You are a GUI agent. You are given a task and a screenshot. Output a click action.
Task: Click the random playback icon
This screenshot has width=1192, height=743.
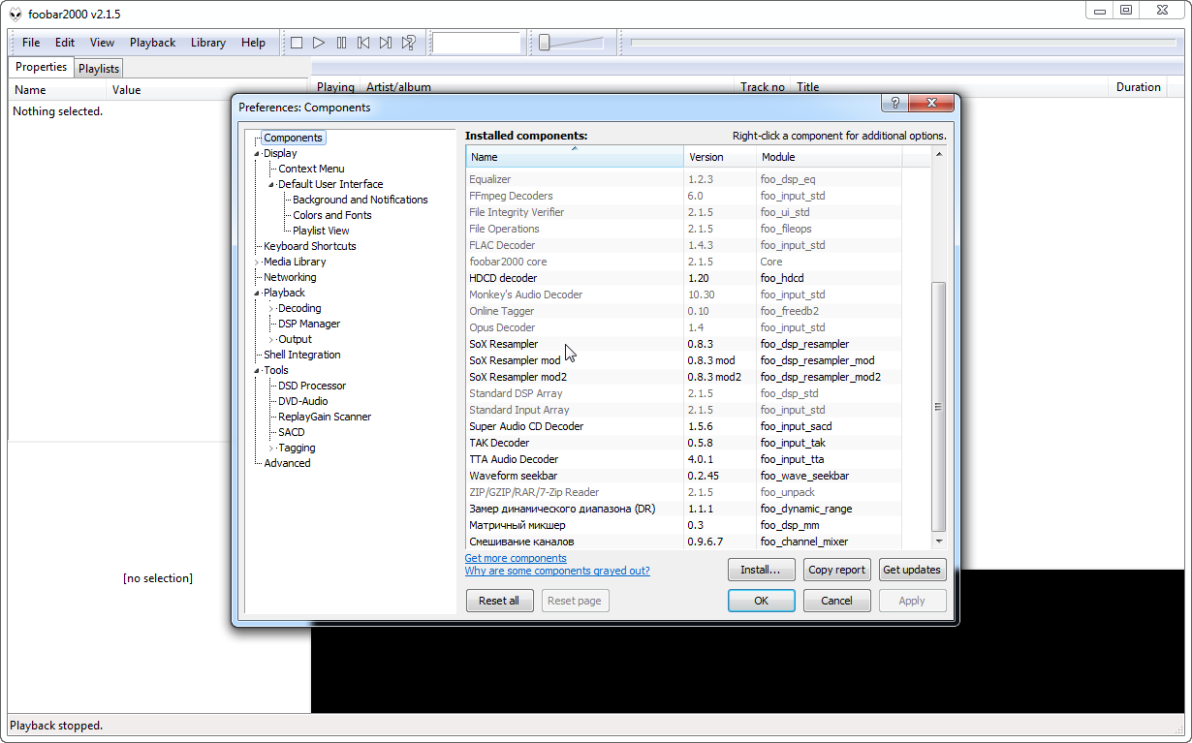(x=409, y=43)
